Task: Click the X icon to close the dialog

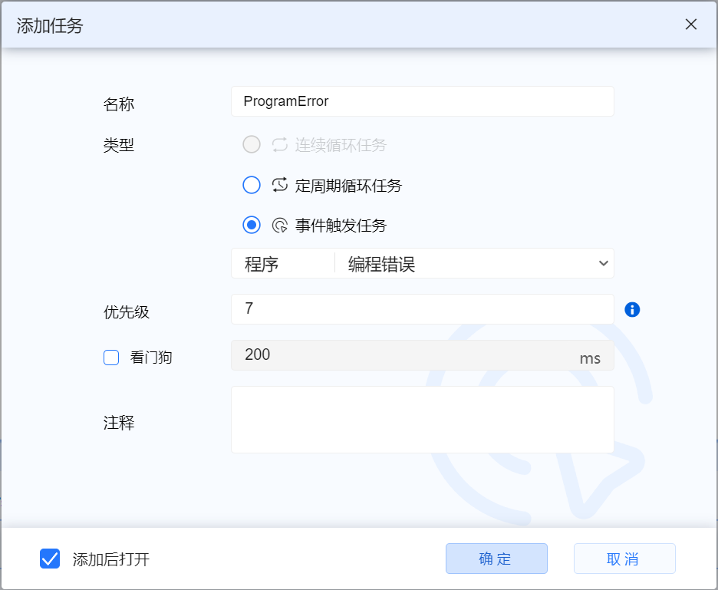Action: 690,25
